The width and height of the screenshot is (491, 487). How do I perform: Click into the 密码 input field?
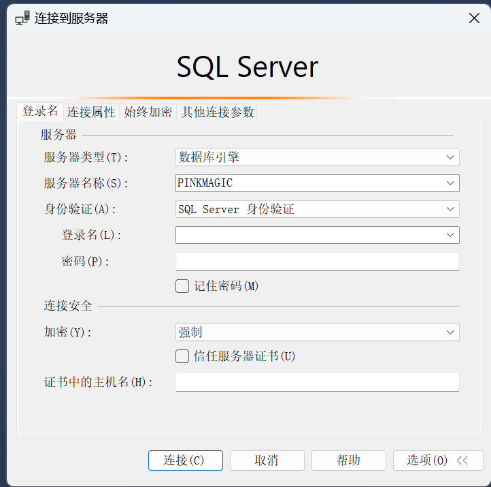[317, 262]
